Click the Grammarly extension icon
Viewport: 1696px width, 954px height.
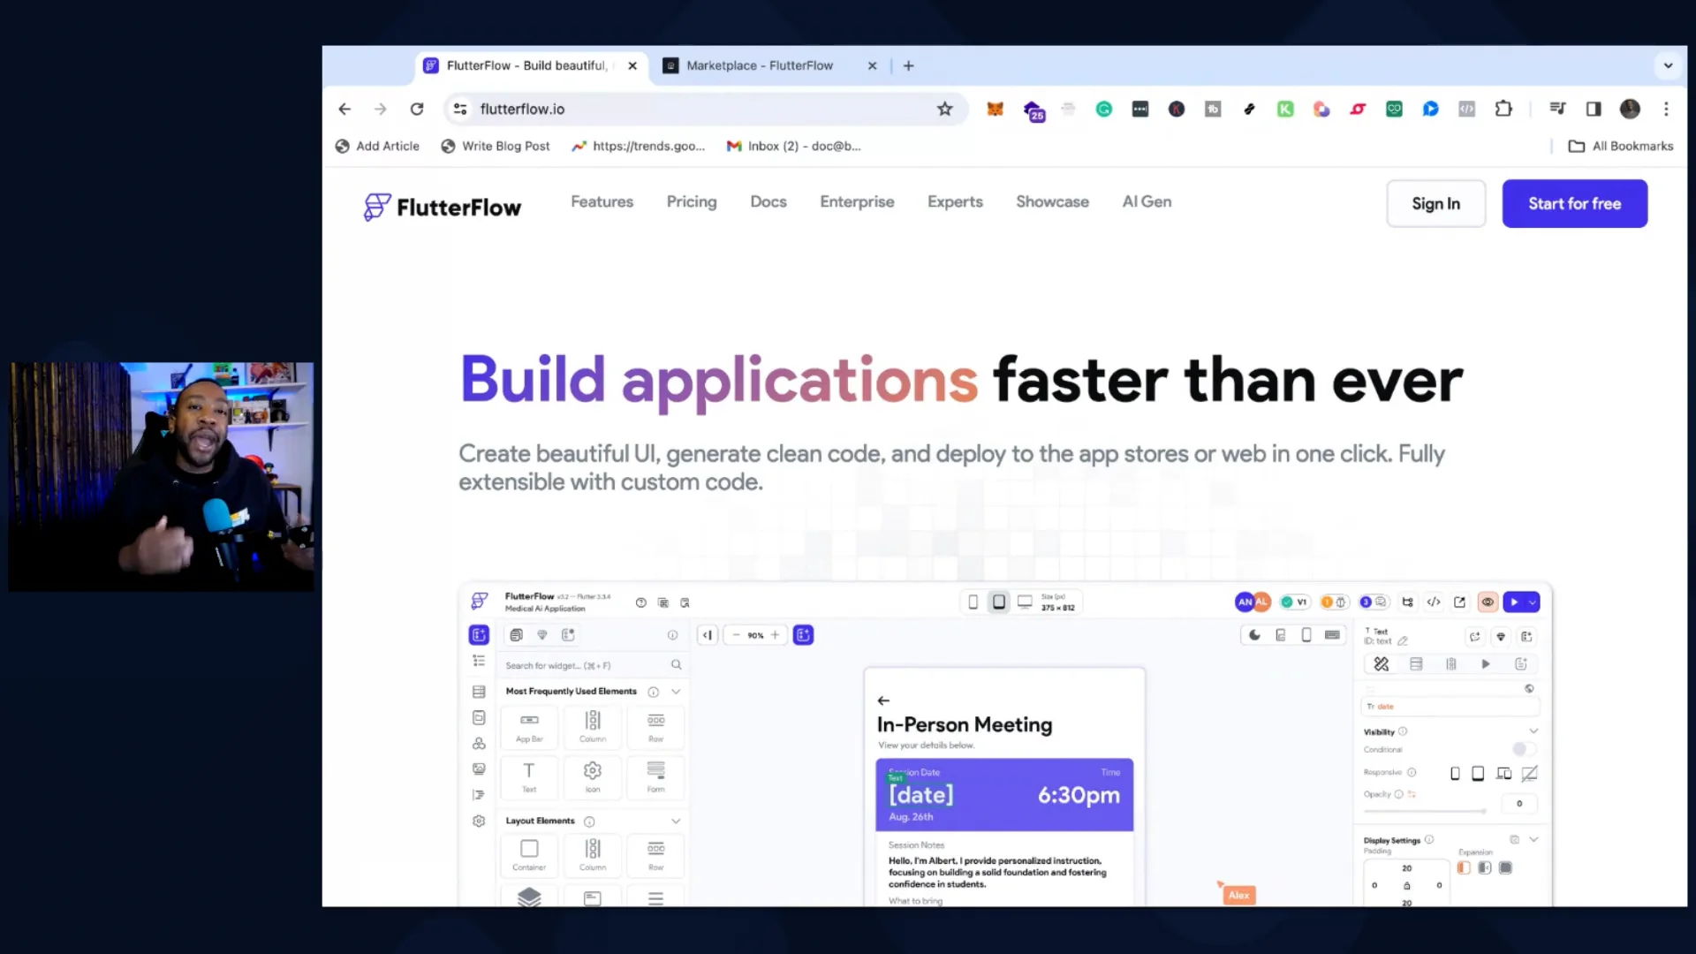[x=1103, y=109]
